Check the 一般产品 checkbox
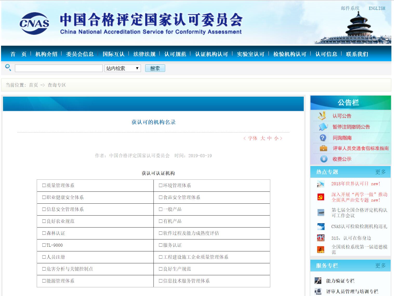Screen dimensions: 394x296 [161, 209]
